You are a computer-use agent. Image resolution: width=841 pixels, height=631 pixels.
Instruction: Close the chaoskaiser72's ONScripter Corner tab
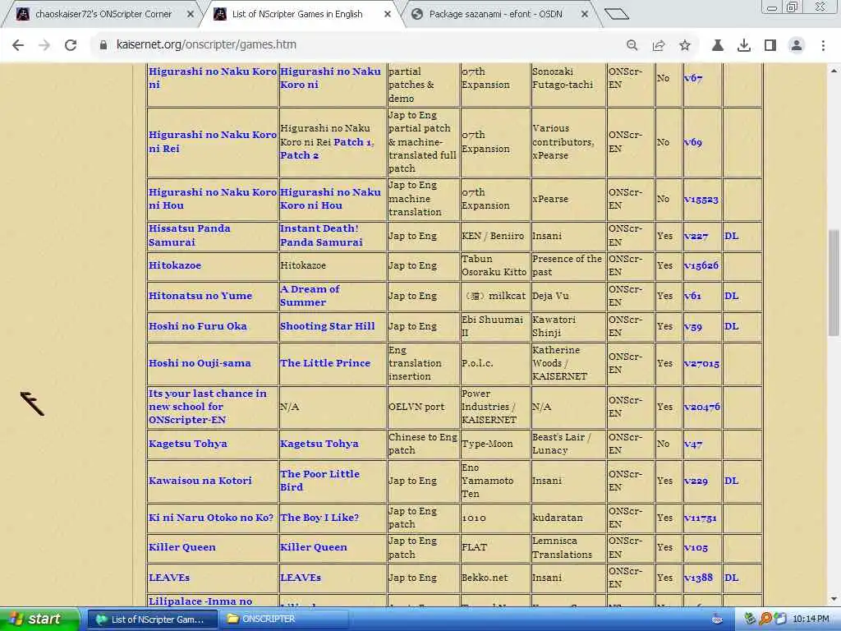(x=190, y=15)
